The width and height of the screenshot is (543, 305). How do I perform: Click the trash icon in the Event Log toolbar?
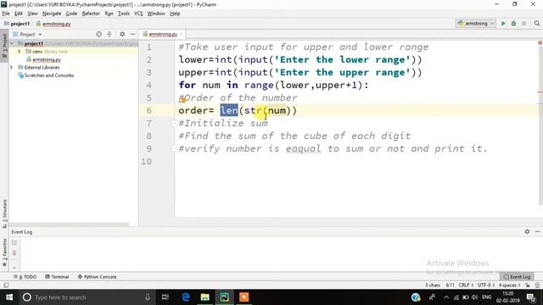click(x=14, y=253)
